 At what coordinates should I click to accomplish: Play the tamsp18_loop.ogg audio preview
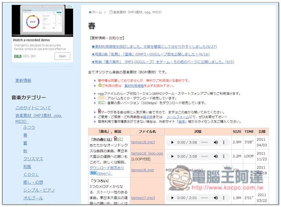172,157
